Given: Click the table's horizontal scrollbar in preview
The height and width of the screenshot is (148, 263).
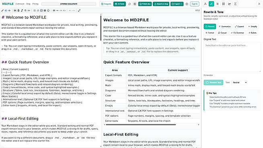Looking at the screenshot, I should (x=141, y=125).
